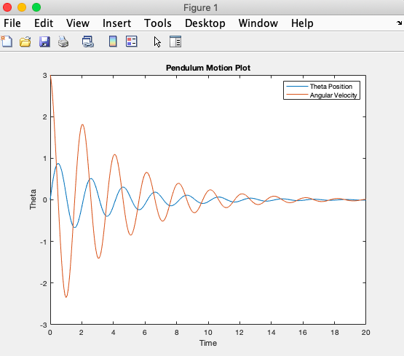This screenshot has width=404, height=356.
Task: Open the Desktop menu
Action: click(x=205, y=23)
